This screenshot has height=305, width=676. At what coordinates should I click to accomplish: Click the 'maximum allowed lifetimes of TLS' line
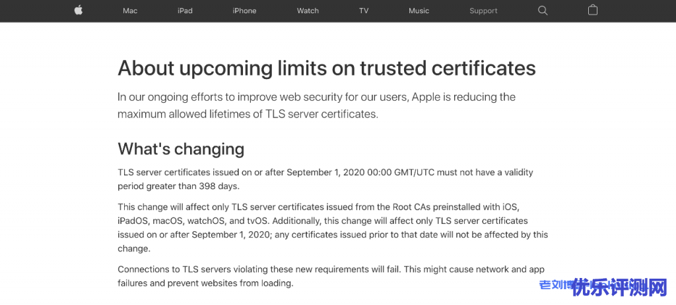point(248,114)
